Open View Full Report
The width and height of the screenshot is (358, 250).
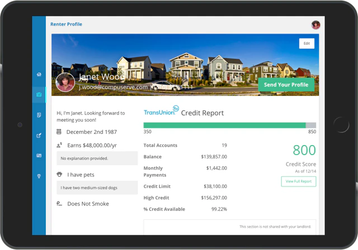(x=298, y=181)
